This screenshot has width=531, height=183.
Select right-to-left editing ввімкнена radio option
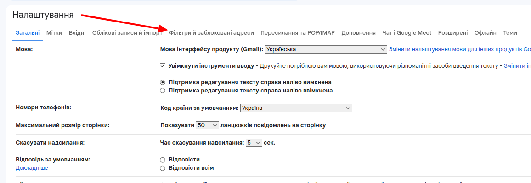tap(163, 91)
